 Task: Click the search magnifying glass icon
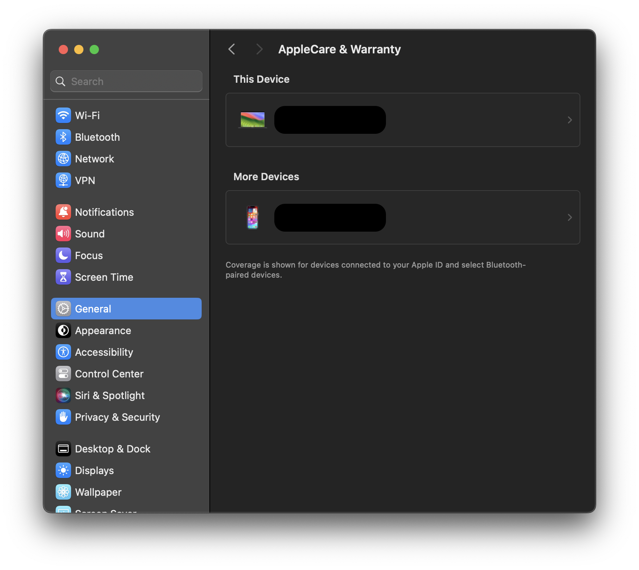(x=60, y=81)
